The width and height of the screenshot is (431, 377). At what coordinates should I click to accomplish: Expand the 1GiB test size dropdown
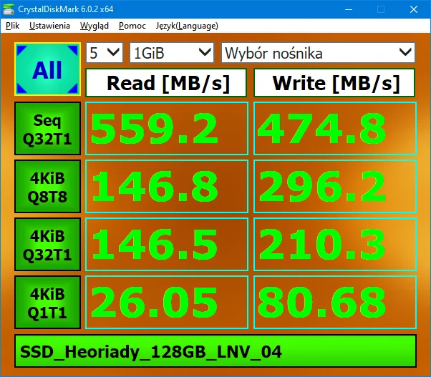pos(172,52)
